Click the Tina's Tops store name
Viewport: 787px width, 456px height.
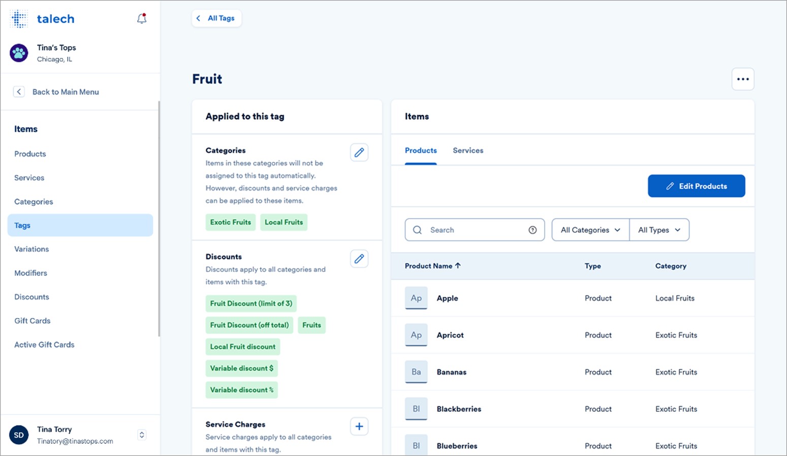coord(56,48)
